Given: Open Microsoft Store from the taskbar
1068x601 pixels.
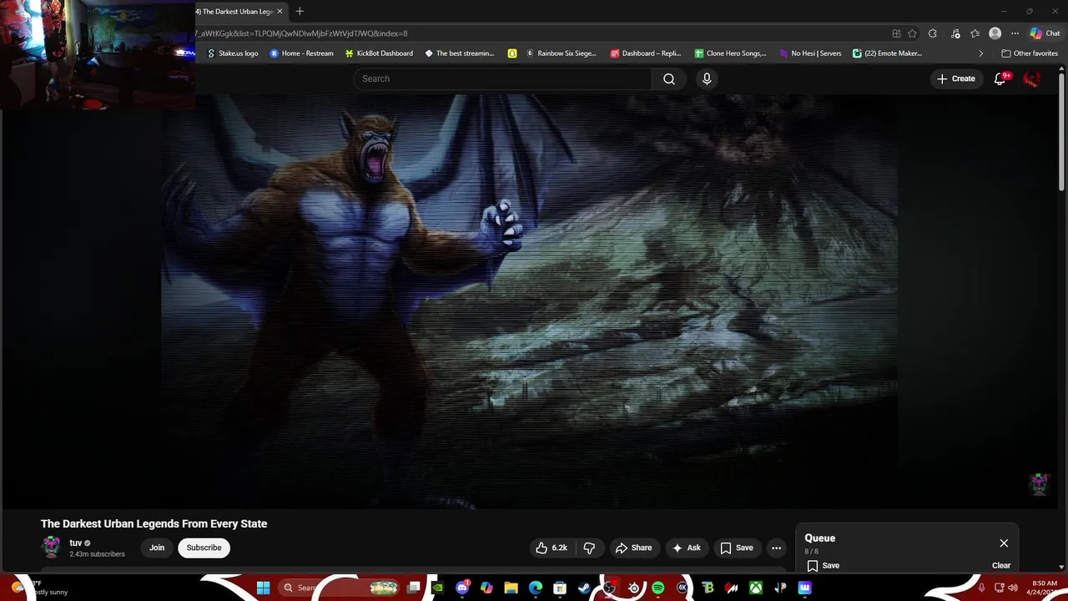Looking at the screenshot, I should (560, 588).
